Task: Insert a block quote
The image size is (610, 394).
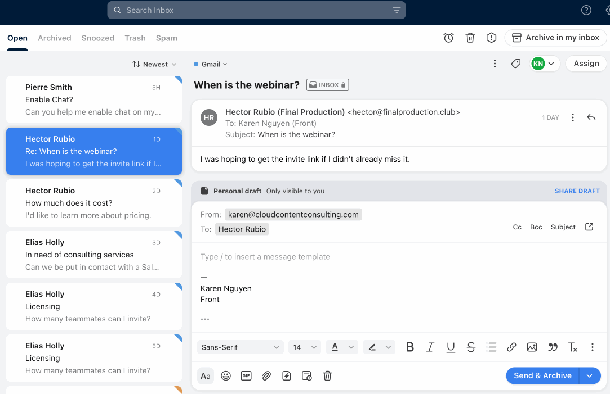Action: coord(553,347)
